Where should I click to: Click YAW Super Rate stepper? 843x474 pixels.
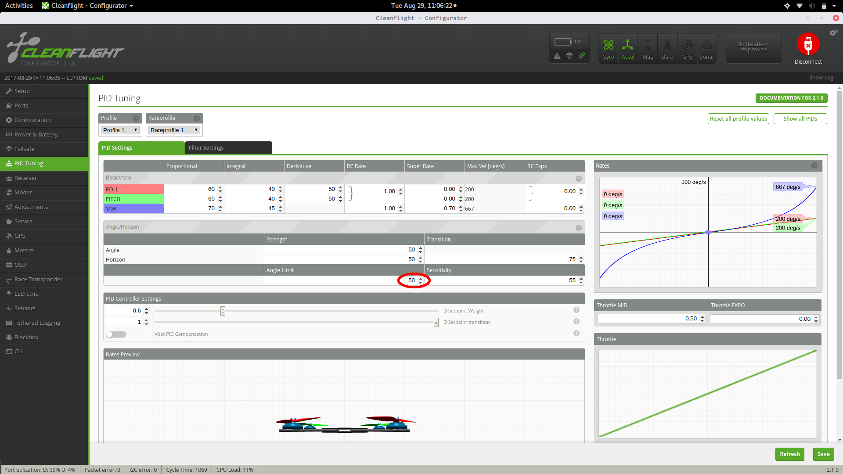(461, 208)
